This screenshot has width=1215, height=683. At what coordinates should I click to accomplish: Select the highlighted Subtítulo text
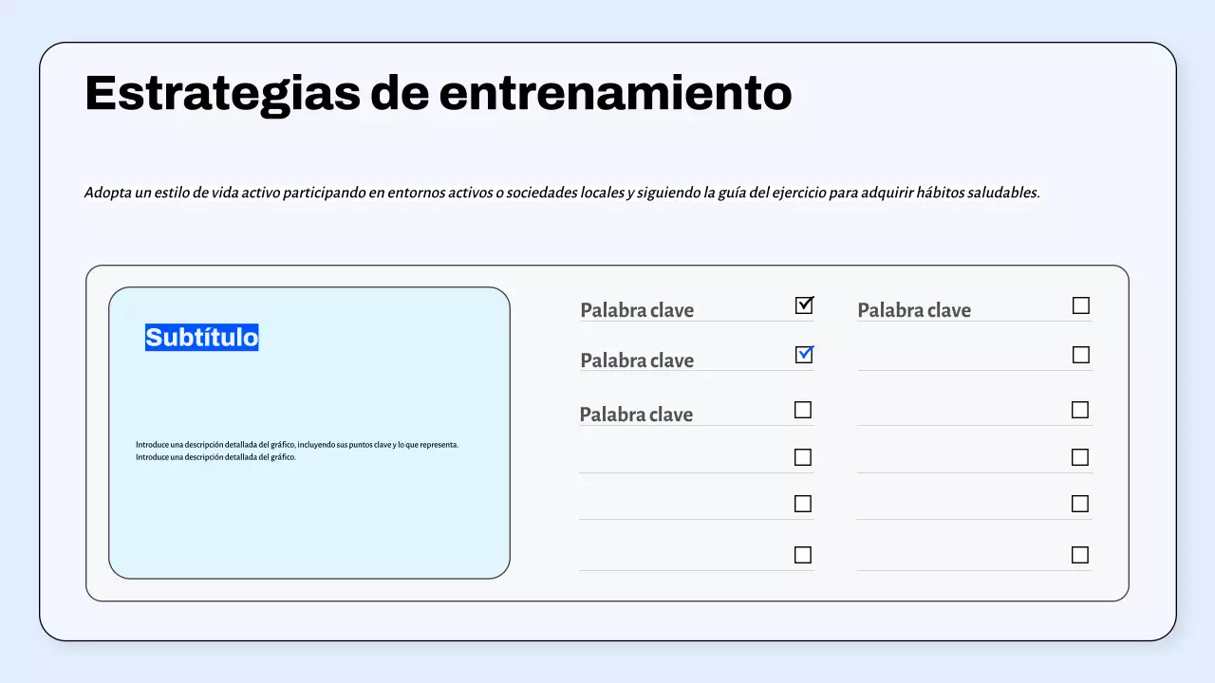[201, 337]
